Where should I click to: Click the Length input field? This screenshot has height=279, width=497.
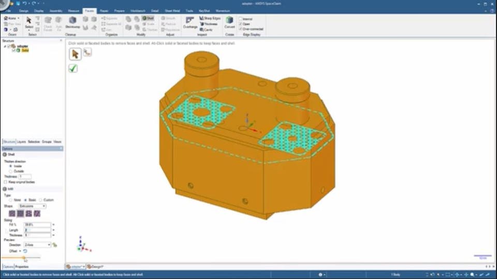(37, 230)
